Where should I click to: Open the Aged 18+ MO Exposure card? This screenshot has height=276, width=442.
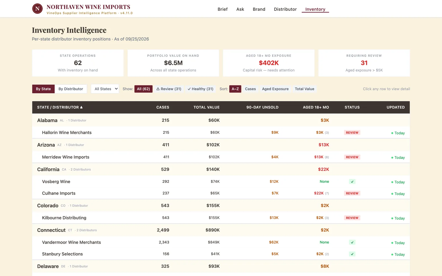coord(269,63)
